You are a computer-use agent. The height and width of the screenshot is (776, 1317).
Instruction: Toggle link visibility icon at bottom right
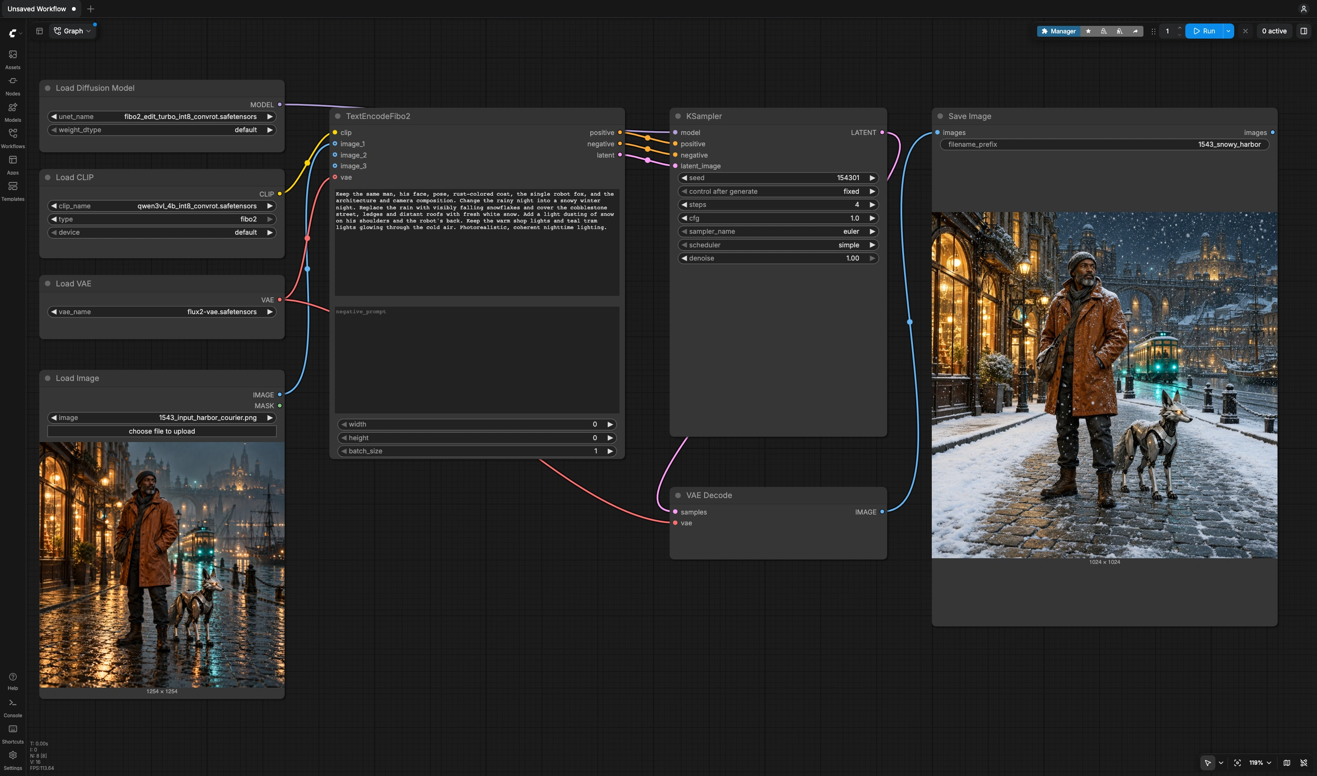(1303, 762)
